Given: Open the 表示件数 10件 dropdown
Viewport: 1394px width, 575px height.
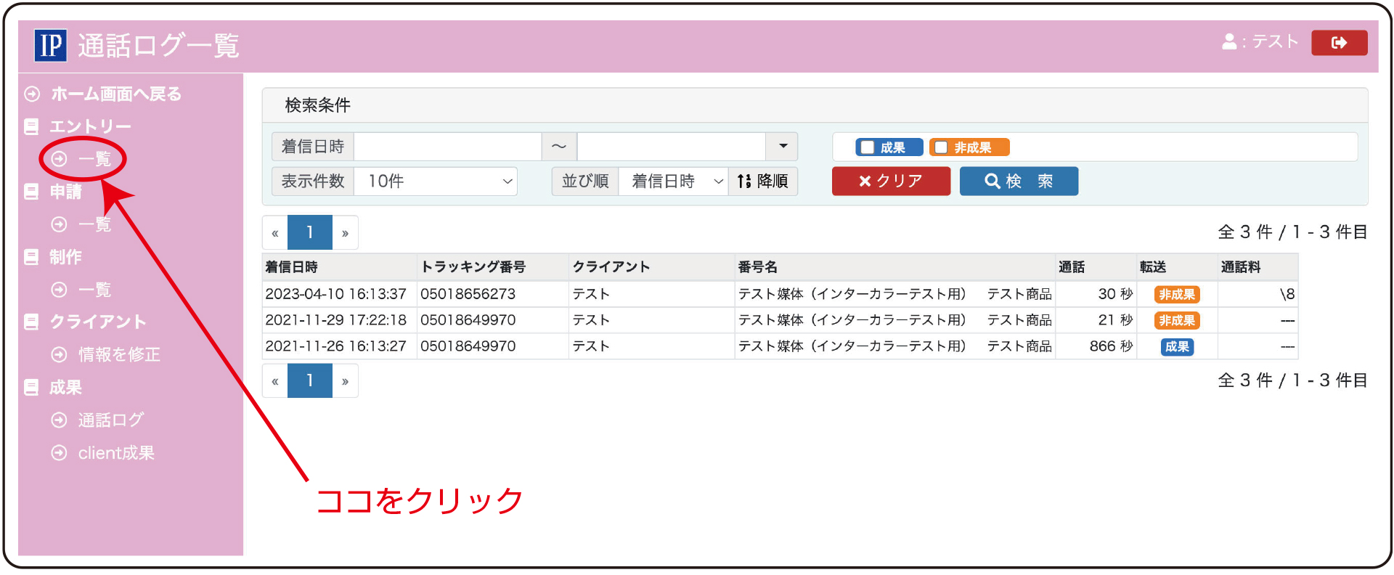Looking at the screenshot, I should 436,181.
